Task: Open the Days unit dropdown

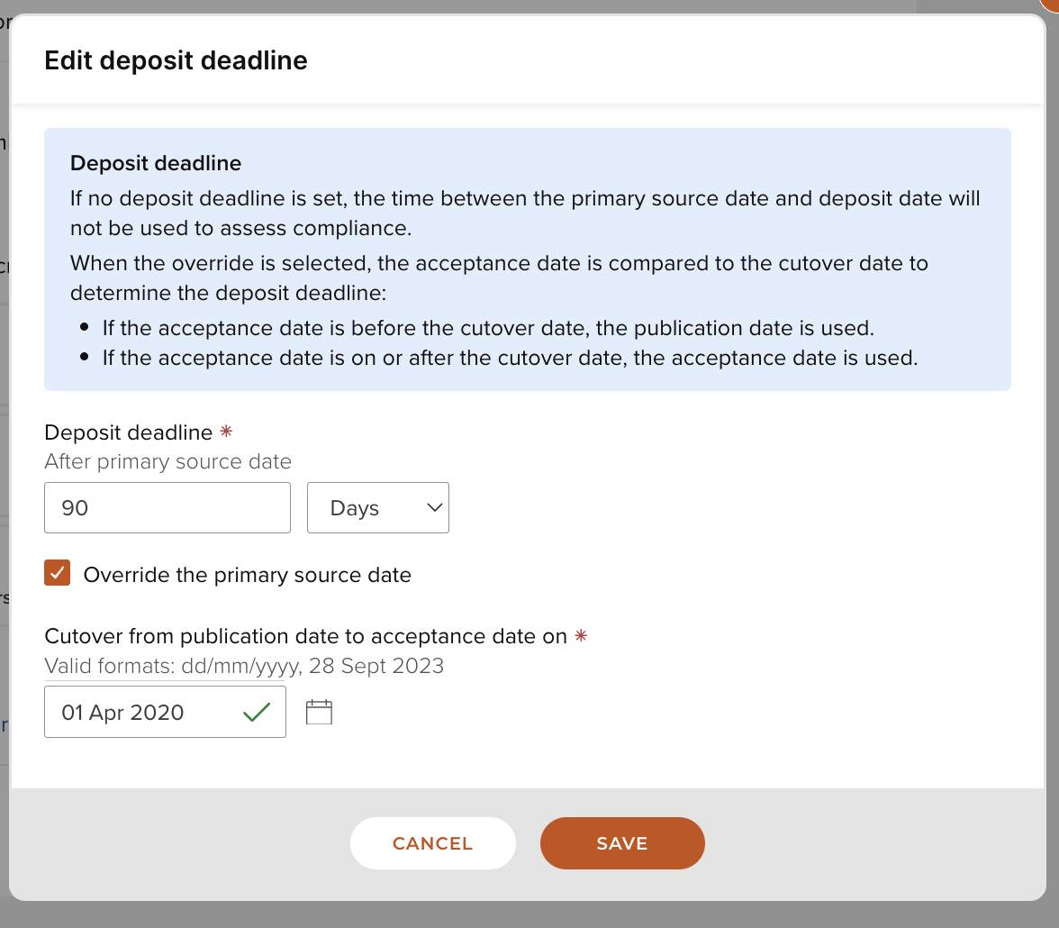Action: 377,508
